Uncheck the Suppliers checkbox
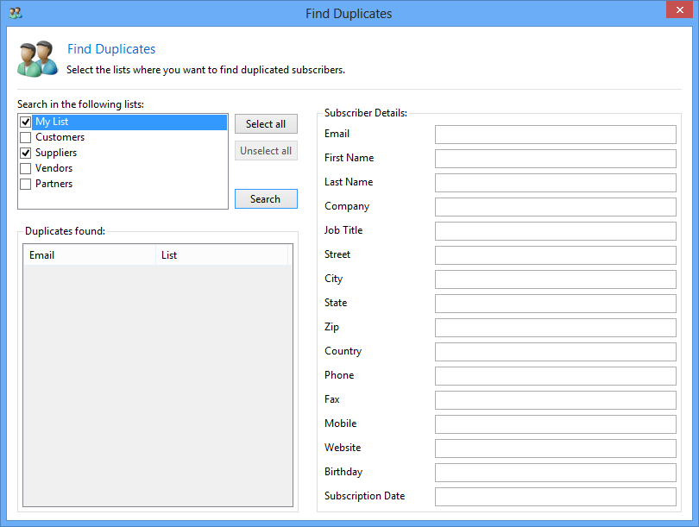The image size is (699, 527). click(26, 154)
